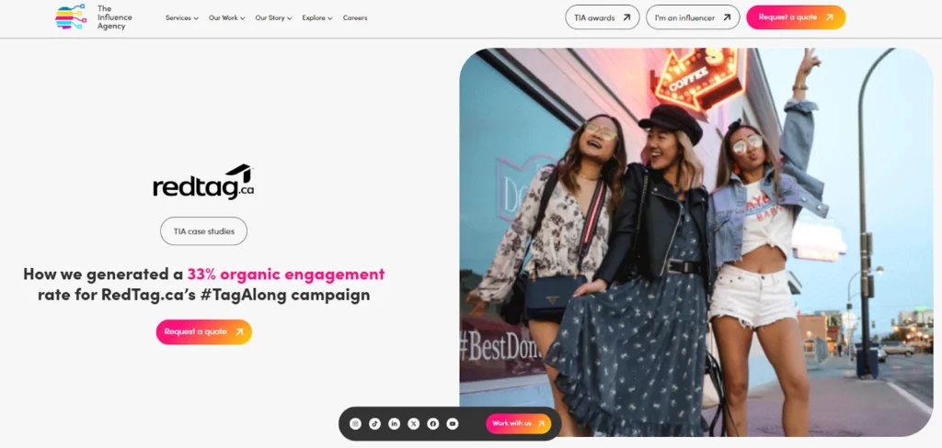The width and height of the screenshot is (942, 448).
Task: Open the X (Twitter) icon in bottom bar
Action: coord(413,424)
